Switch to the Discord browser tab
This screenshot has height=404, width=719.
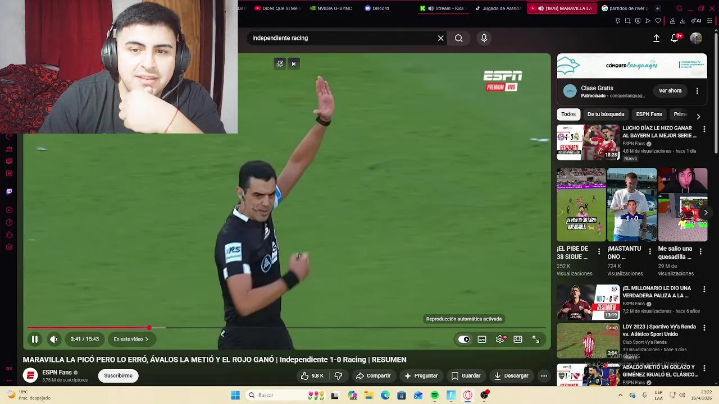coord(376,8)
